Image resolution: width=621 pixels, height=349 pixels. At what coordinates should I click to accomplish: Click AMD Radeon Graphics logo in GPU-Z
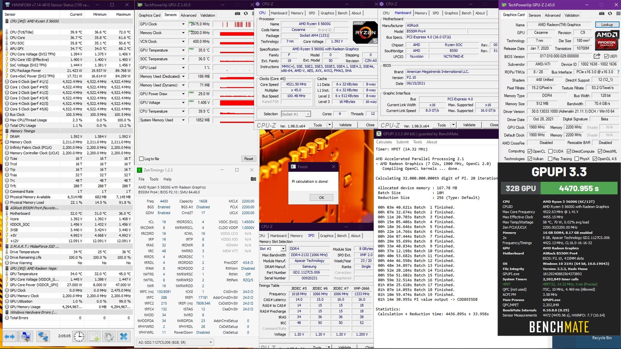click(607, 40)
